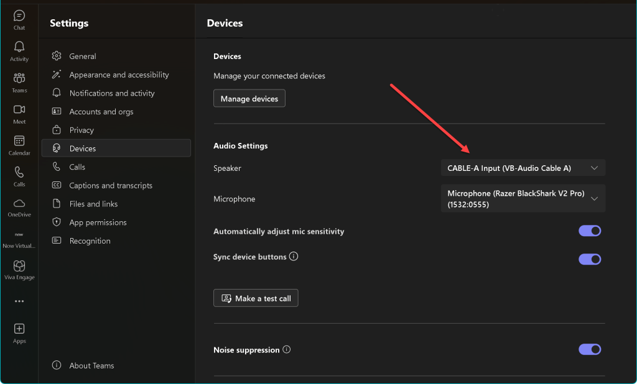Toggle Automatically adjust mic sensitivity

pyautogui.click(x=590, y=231)
